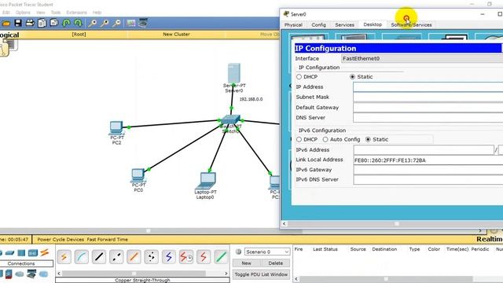Screen dimensions: 503x283
Task: Select the Connections lightning device category
Action: [x=44, y=252]
